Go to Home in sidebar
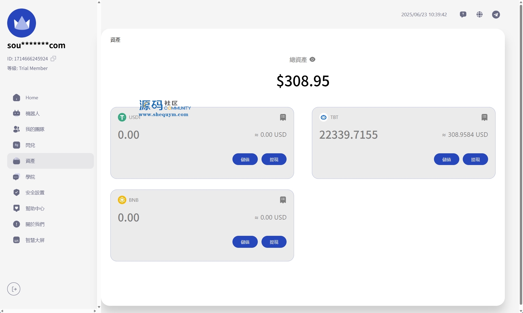 [x=32, y=98]
